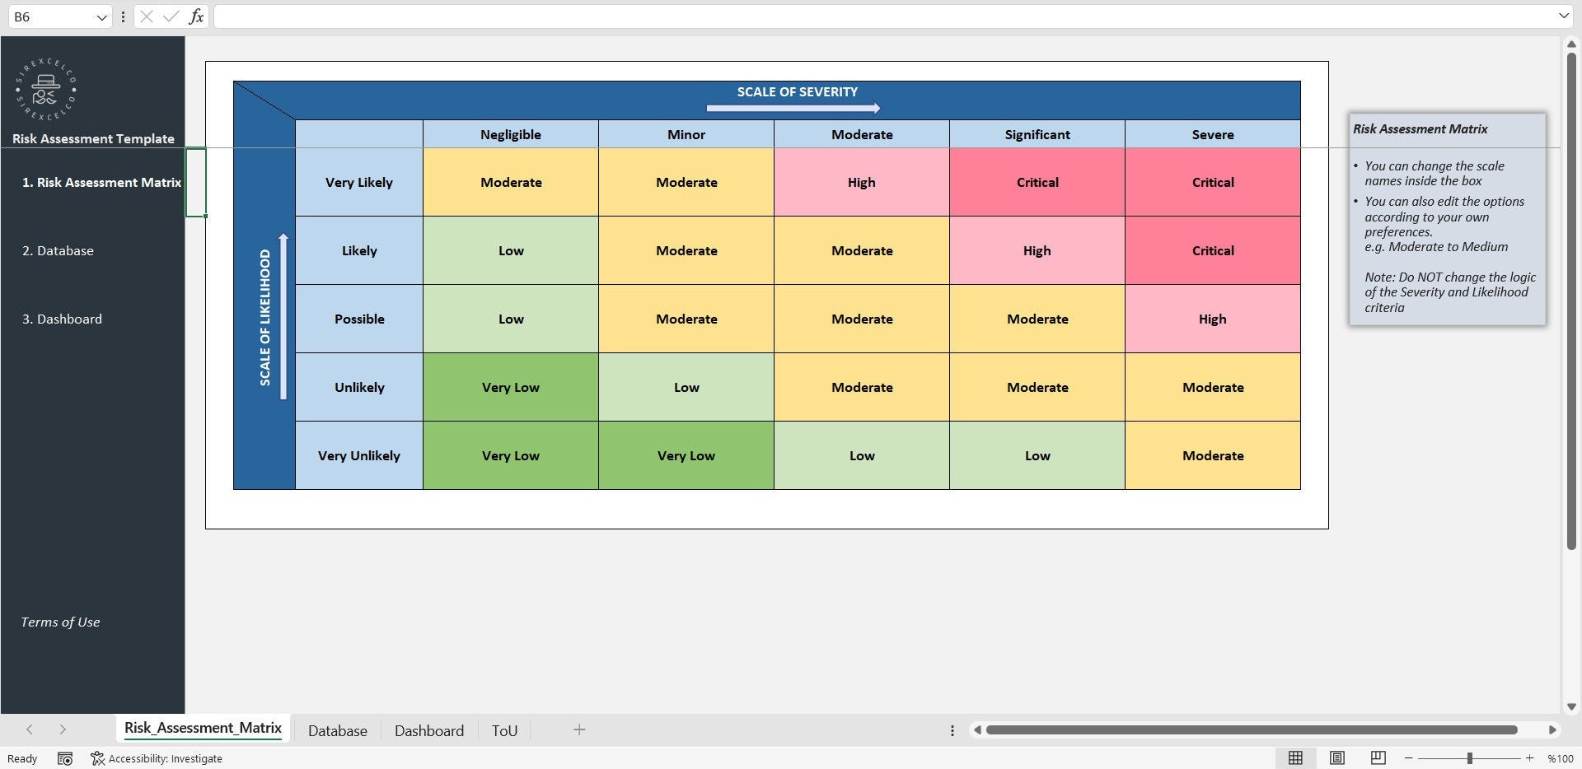This screenshot has height=769, width=1582.
Task: Click the 3. Dashboard sidebar link
Action: [61, 319]
